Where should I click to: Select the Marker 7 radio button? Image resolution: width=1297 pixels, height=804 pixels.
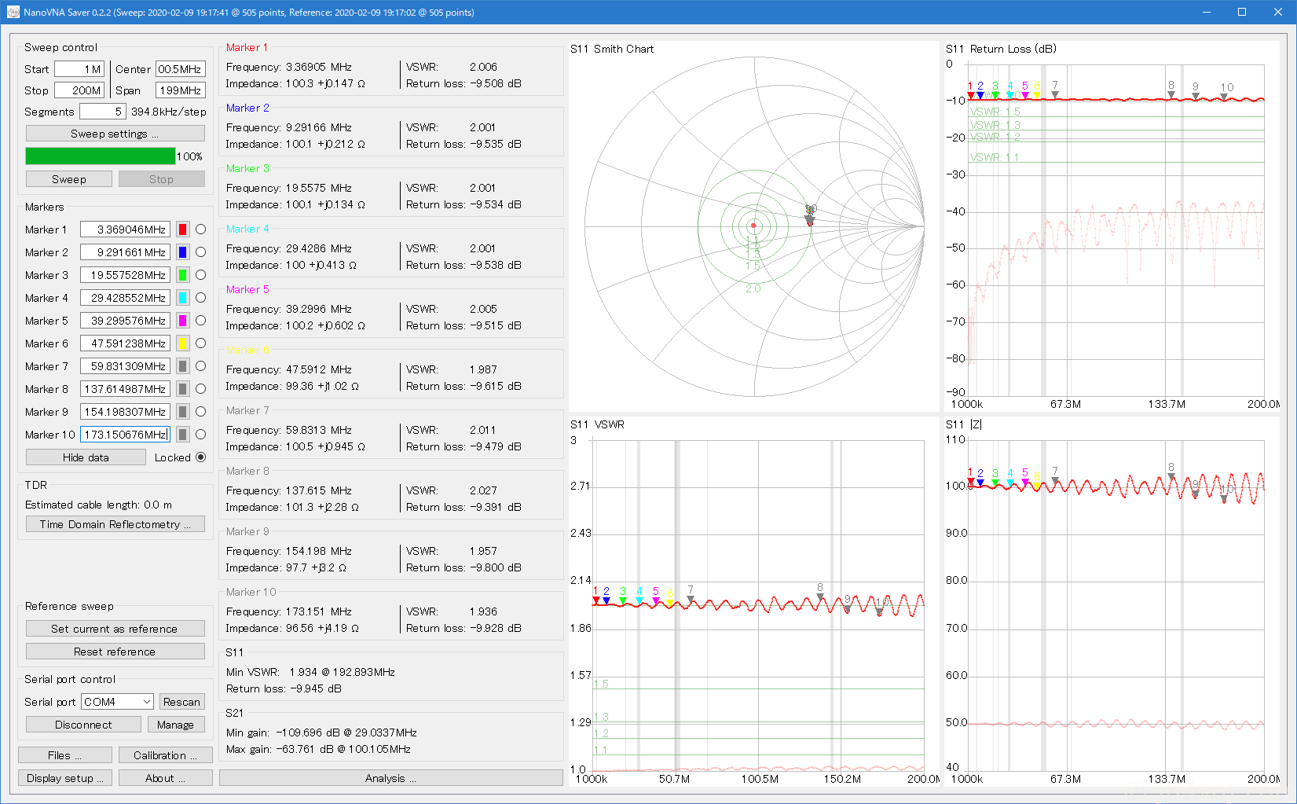[x=201, y=366]
